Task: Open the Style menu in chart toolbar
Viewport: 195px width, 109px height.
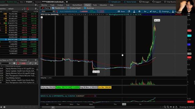Action: coord(153,12)
